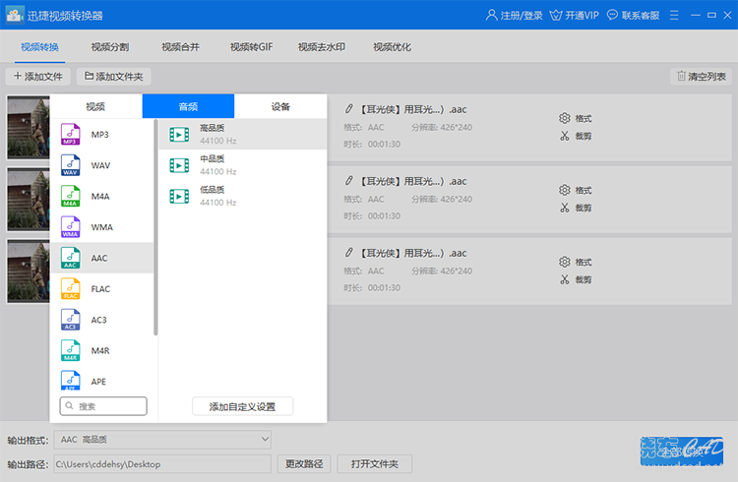This screenshot has width=738, height=482.
Task: Select the AAC format icon
Action: 70,258
